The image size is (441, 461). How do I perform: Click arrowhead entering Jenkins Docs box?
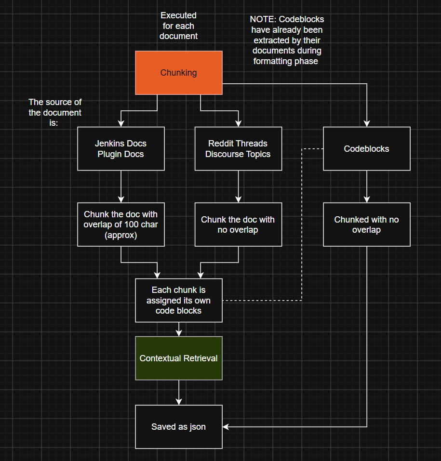[x=121, y=123]
